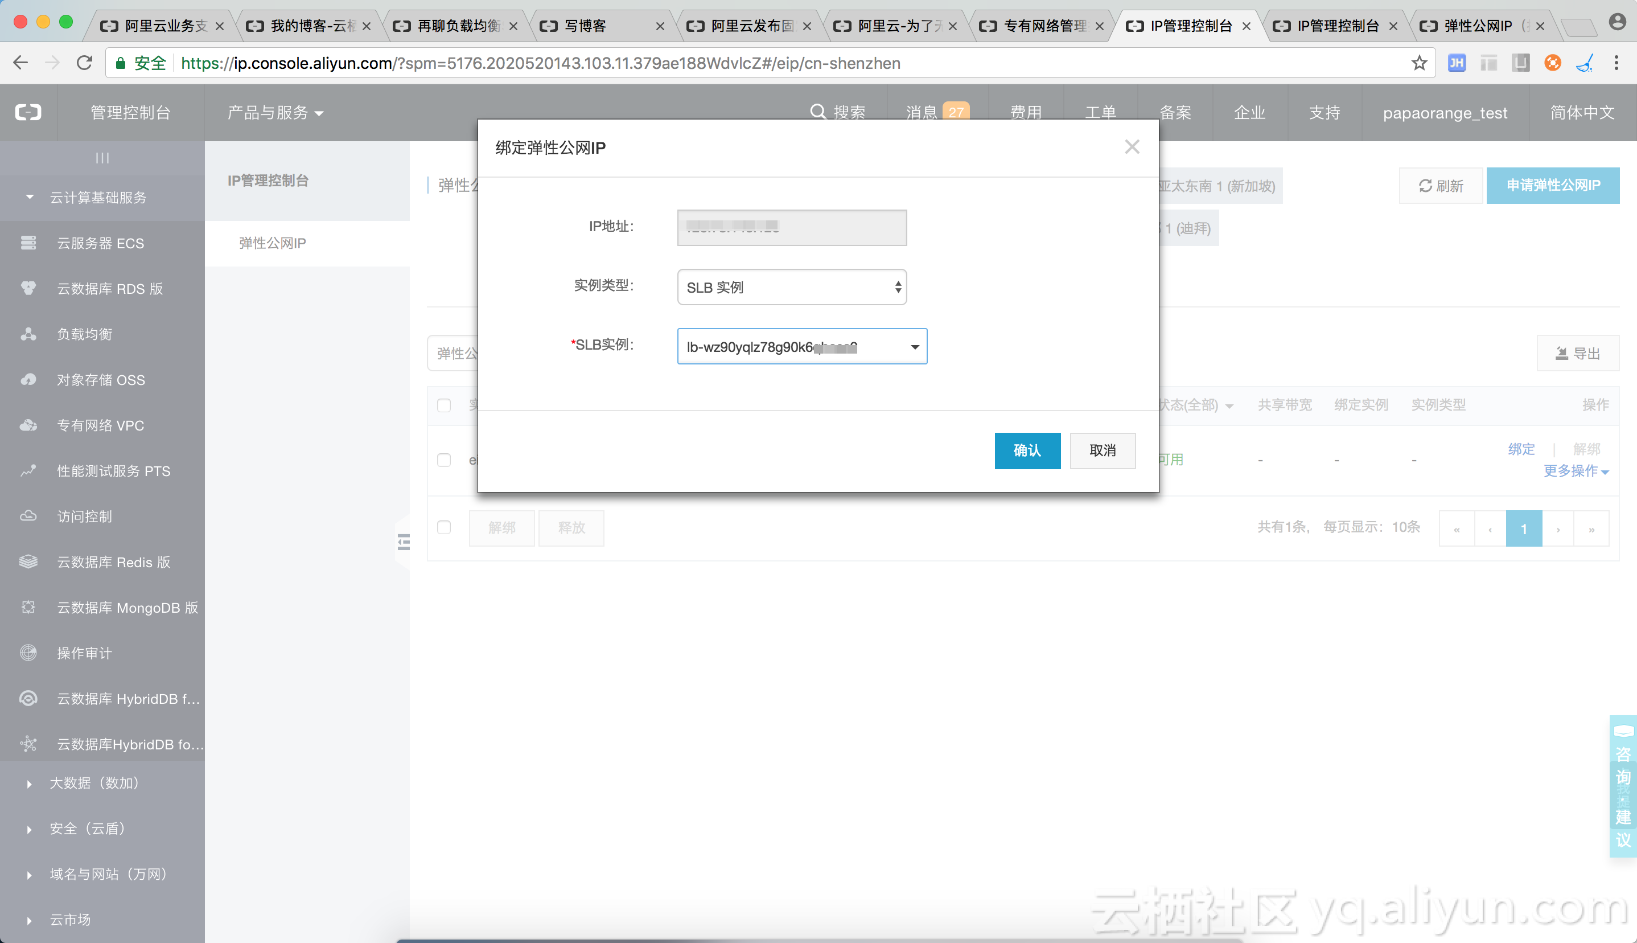
Task: Click the 导出 export button
Action: point(1578,353)
